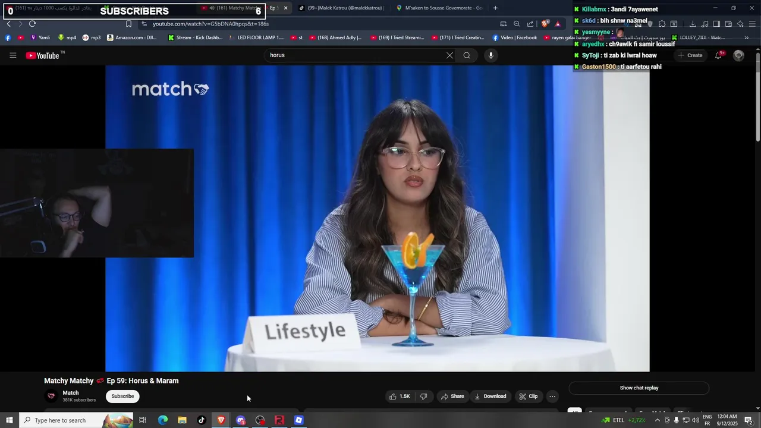Open Windows notification center
The image size is (761, 428).
pyautogui.click(x=749, y=420)
